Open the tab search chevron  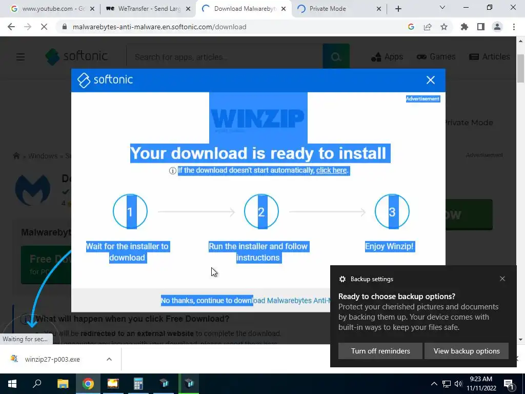click(442, 7)
